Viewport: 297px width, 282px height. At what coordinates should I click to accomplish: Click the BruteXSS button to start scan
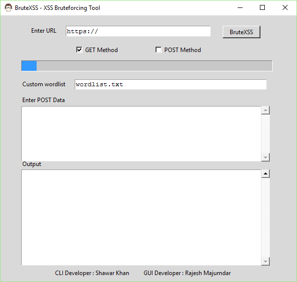(x=242, y=32)
